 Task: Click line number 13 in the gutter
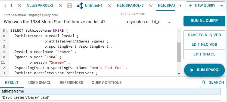[3, 73]
